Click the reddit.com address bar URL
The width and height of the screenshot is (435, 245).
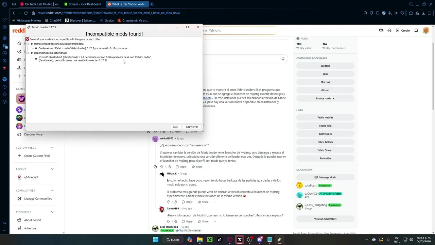[109, 13]
